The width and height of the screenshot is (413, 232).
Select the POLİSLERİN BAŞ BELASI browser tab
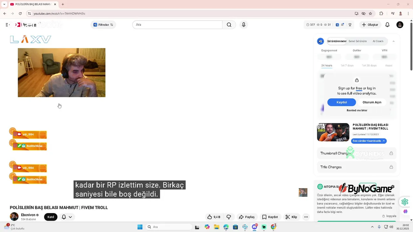point(33,4)
